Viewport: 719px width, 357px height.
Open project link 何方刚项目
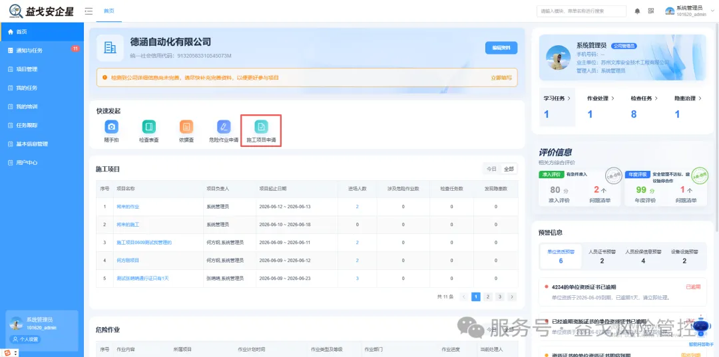tap(128, 261)
